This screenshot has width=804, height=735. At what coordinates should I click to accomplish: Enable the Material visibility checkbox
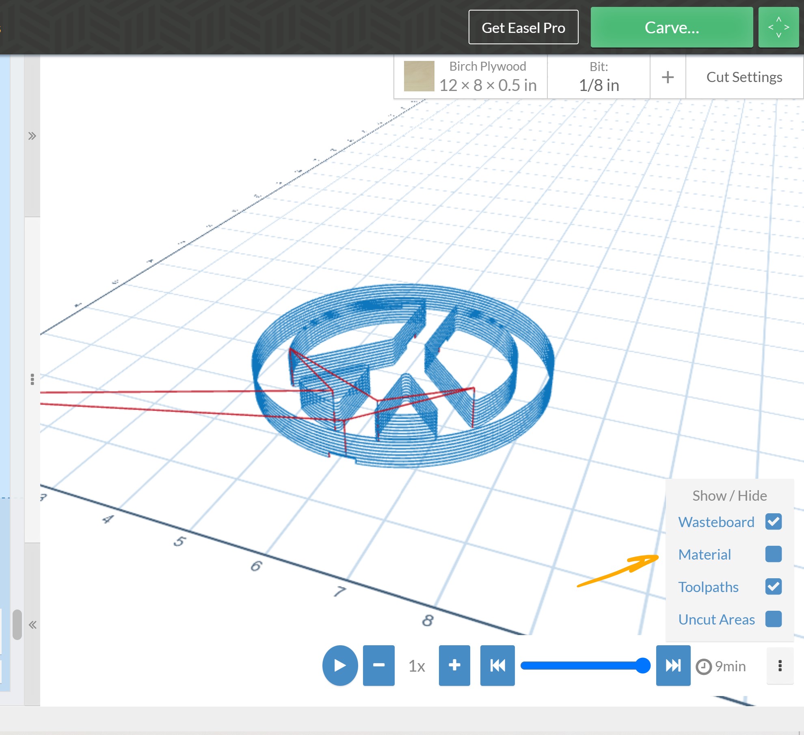tap(773, 554)
